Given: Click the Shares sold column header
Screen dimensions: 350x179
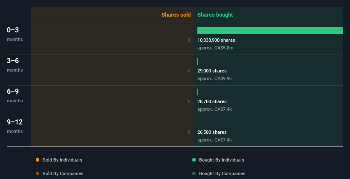Looking at the screenshot, I should [176, 15].
